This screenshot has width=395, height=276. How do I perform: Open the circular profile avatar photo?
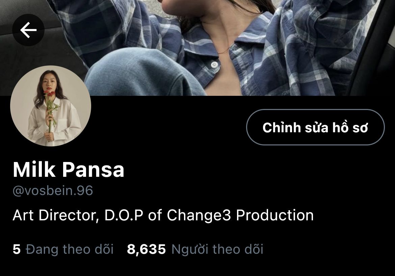51,106
